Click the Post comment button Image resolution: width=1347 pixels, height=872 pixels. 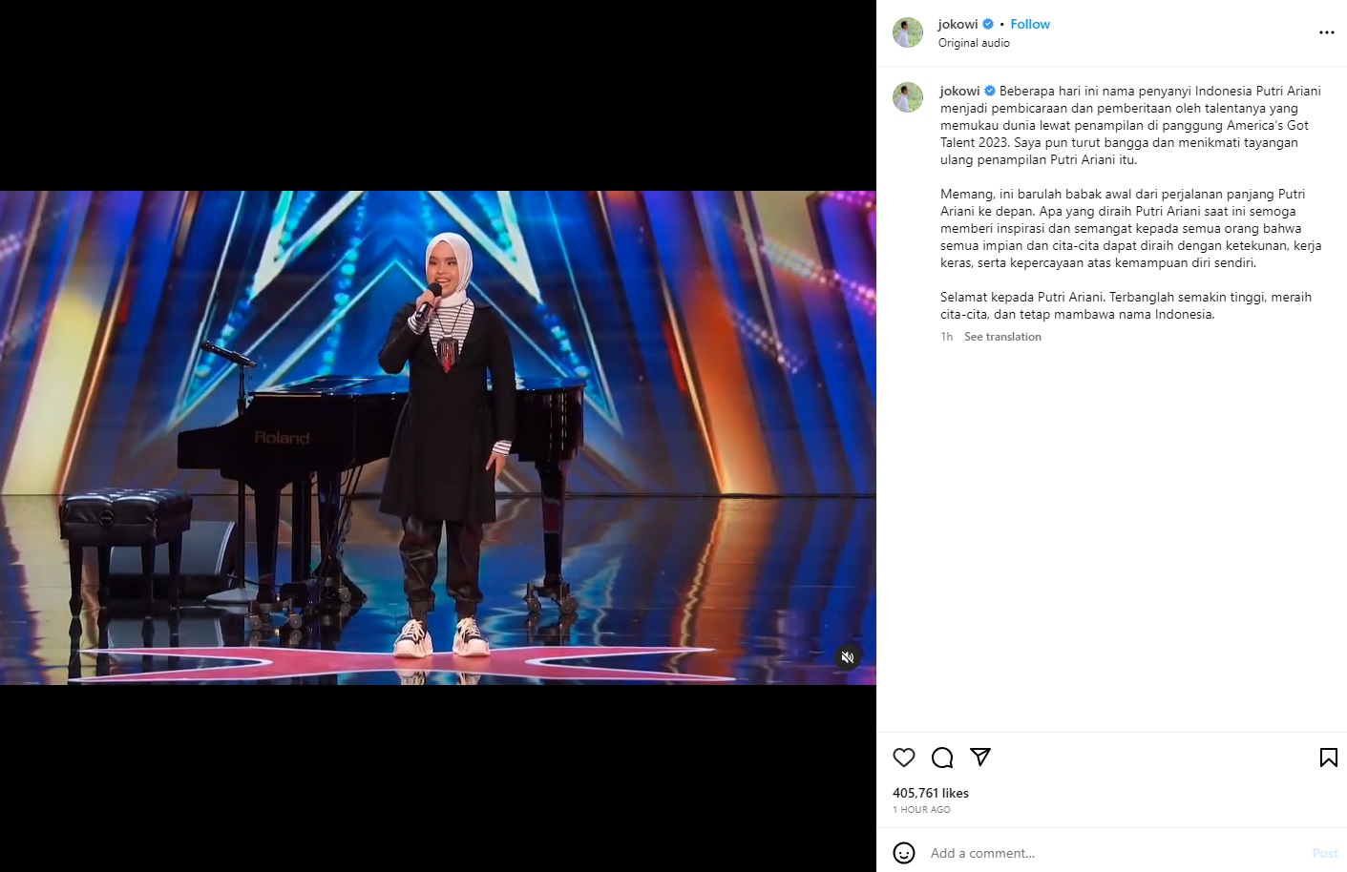(1325, 853)
